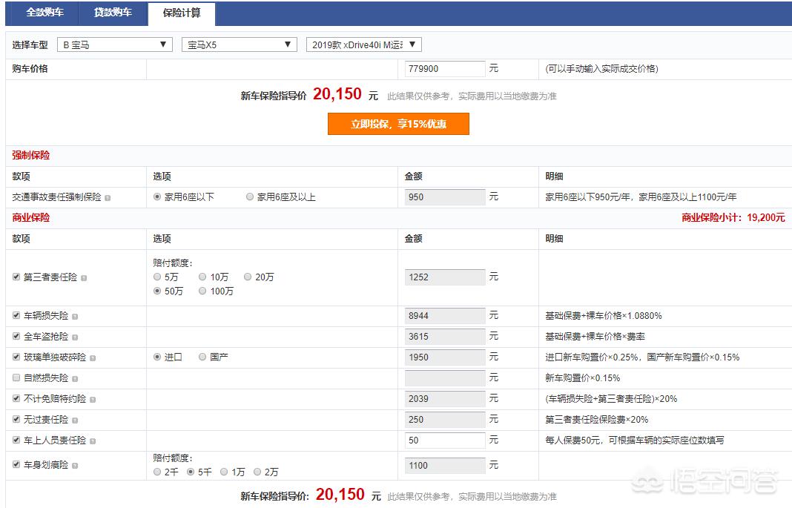792x508 pixels.
Task: Open the 宝马X5 series dropdown
Action: click(239, 44)
